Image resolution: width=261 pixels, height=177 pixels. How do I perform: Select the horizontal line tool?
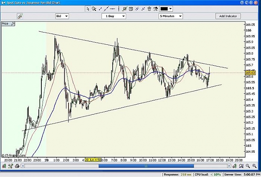[x=112, y=9]
